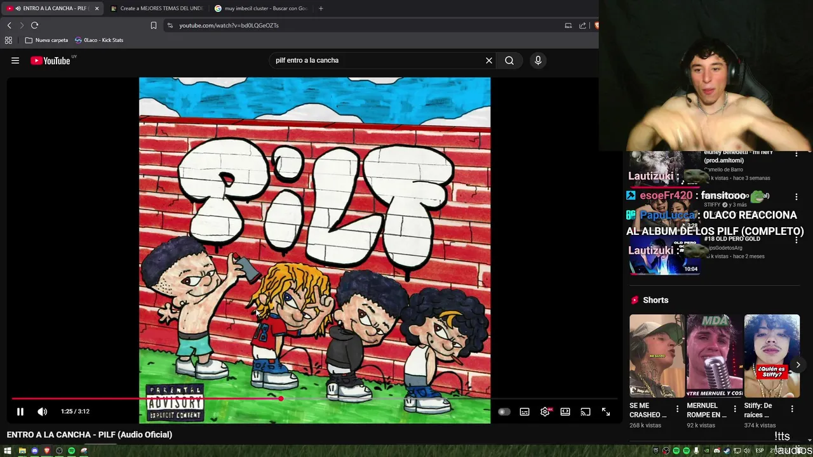Open OBS Studio taskbar icon
The width and height of the screenshot is (813, 457).
click(x=59, y=451)
